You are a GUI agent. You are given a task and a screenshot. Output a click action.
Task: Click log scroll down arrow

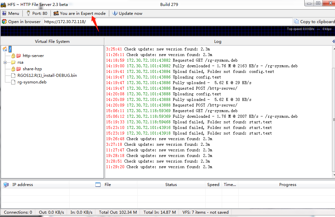pos(334,175)
